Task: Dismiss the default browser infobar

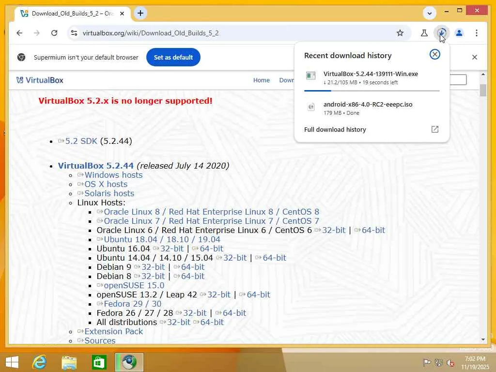Action: click(x=475, y=57)
